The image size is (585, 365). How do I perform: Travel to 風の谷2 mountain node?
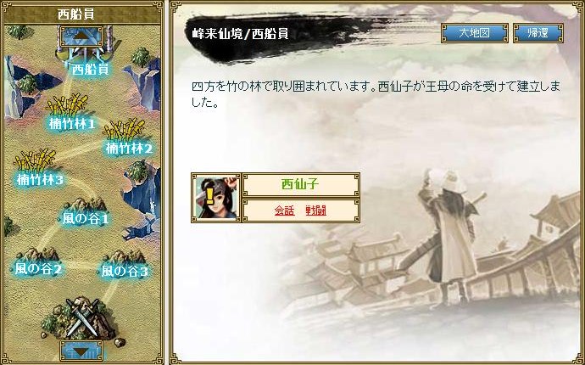point(38,268)
